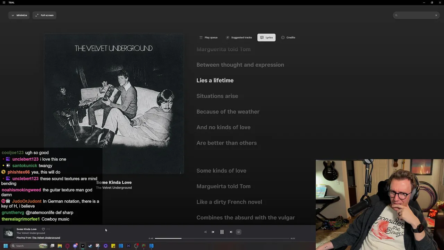Click the small album thumbnail in player bar
Screen dimensions: 444x250
pyautogui.click(x=8, y=232)
